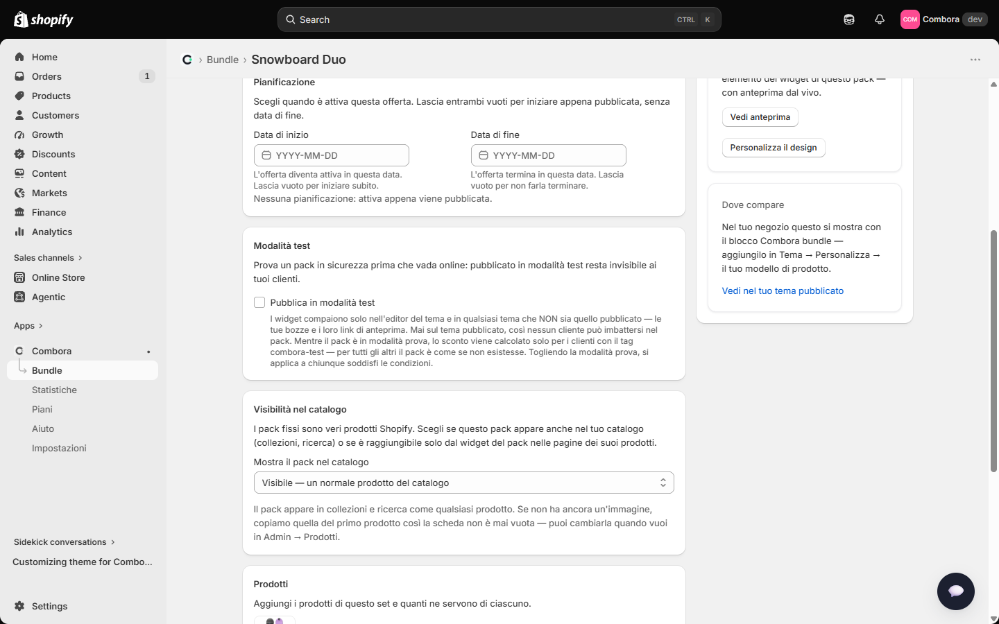The height and width of the screenshot is (624, 999).
Task: Click the Home house icon
Action: [x=19, y=57]
